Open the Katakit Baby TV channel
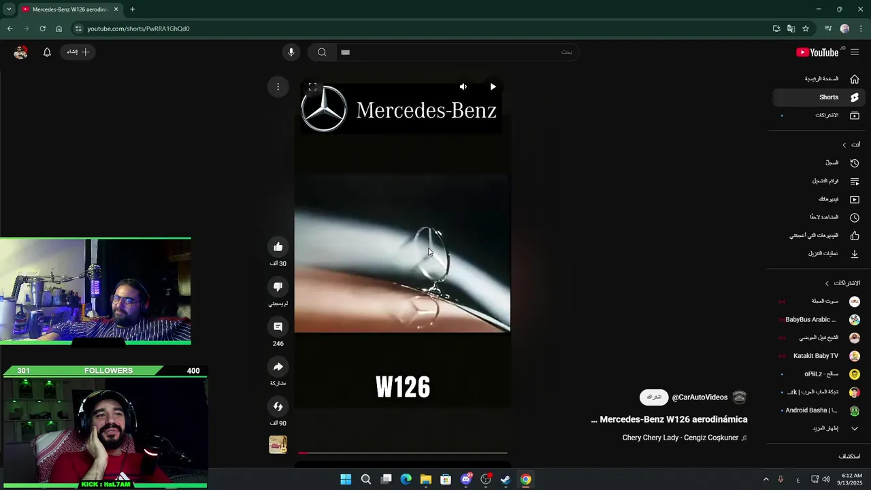Viewport: 871px width, 490px height. tap(819, 356)
